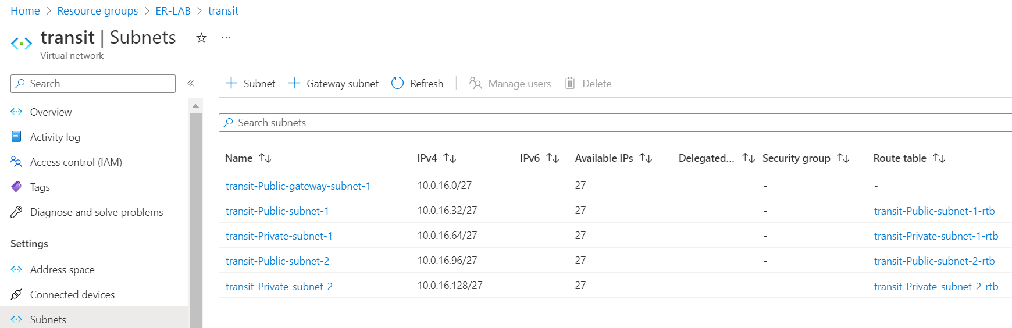Screen dimensions: 1012x328
Task: Sort by Route table column
Action: point(939,158)
